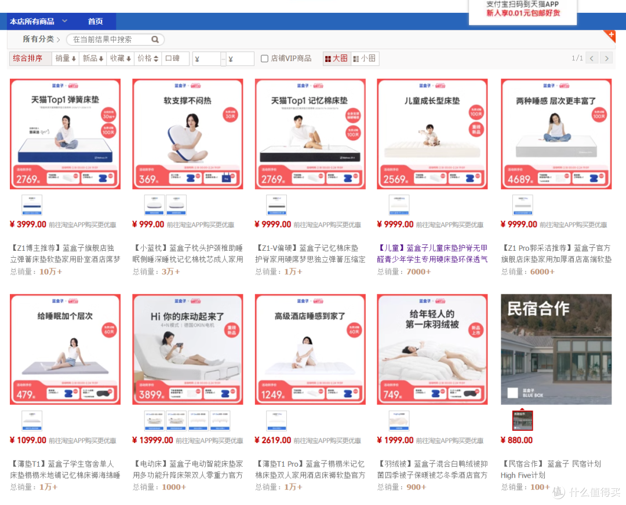Image resolution: width=626 pixels, height=505 pixels.
Task: Select variant thumbnail under 羽绒被 item
Action: click(399, 420)
